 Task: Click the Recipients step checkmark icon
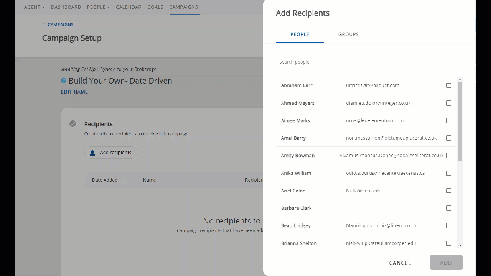(72, 124)
